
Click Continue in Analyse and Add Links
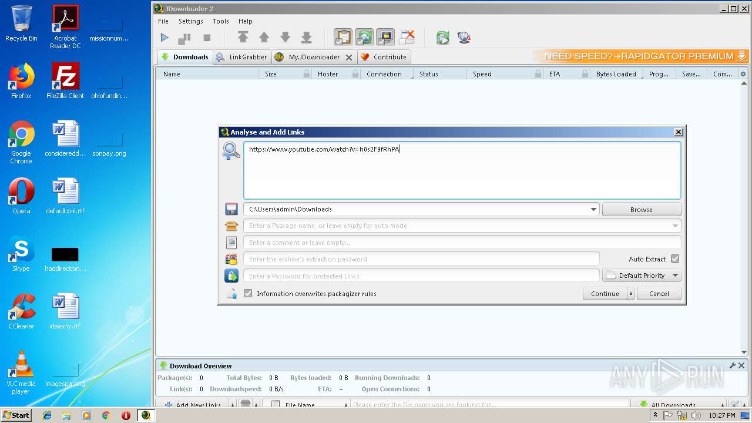click(605, 294)
